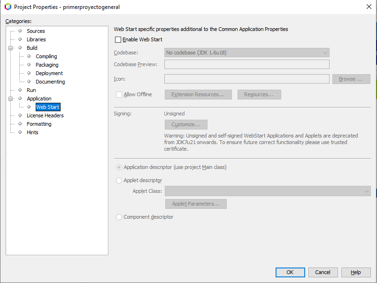Click the NetBeans icon in title bar
Viewport: 377px width, 283px height.
tap(8, 7)
